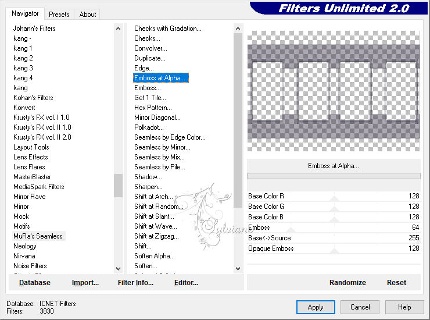
Task: Click the Import... button
Action: [85, 283]
